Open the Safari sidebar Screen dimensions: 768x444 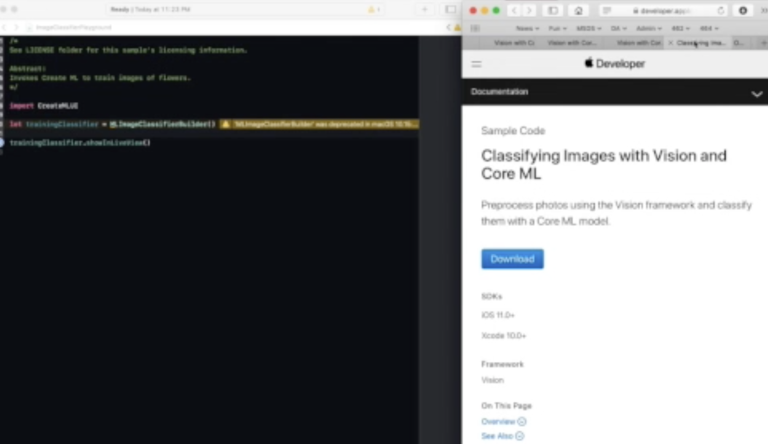tap(552, 11)
